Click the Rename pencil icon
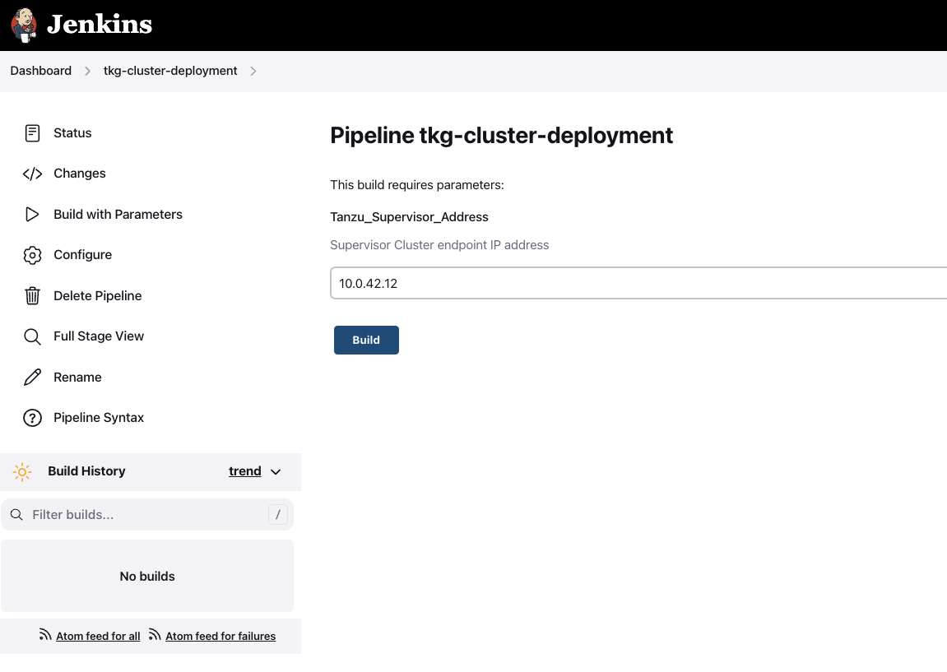Screen dimensions: 947x672 click(x=32, y=377)
